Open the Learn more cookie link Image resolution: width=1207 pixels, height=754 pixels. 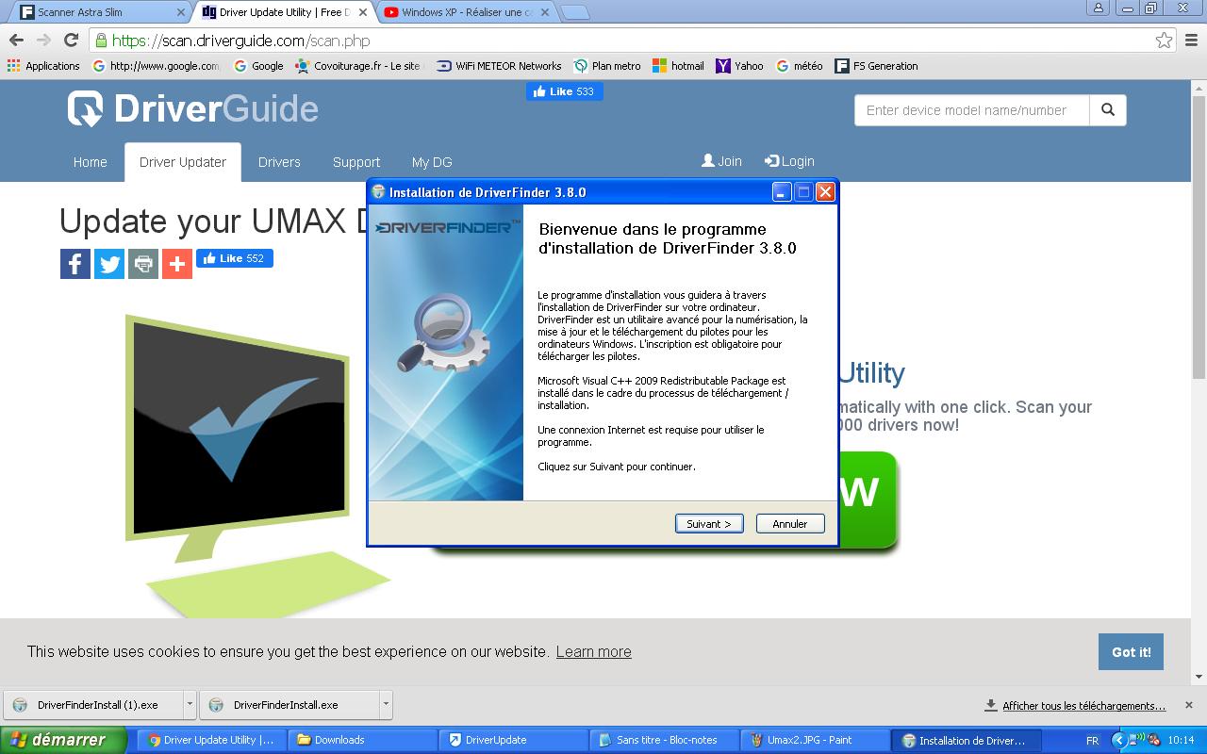tap(594, 651)
